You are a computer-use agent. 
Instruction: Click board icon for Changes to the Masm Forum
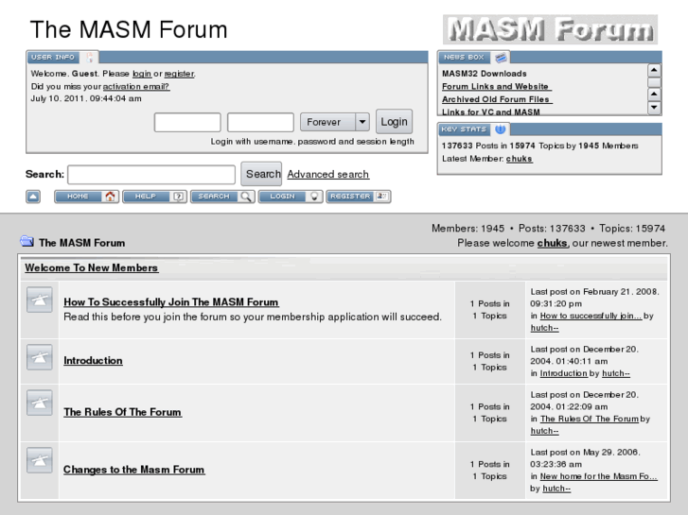click(x=40, y=460)
